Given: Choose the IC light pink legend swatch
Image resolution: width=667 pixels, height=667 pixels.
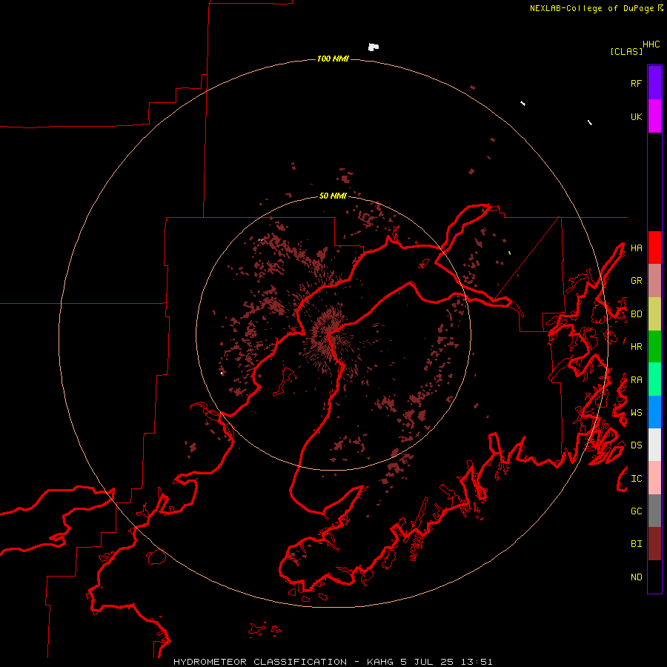Looking at the screenshot, I should point(654,478).
